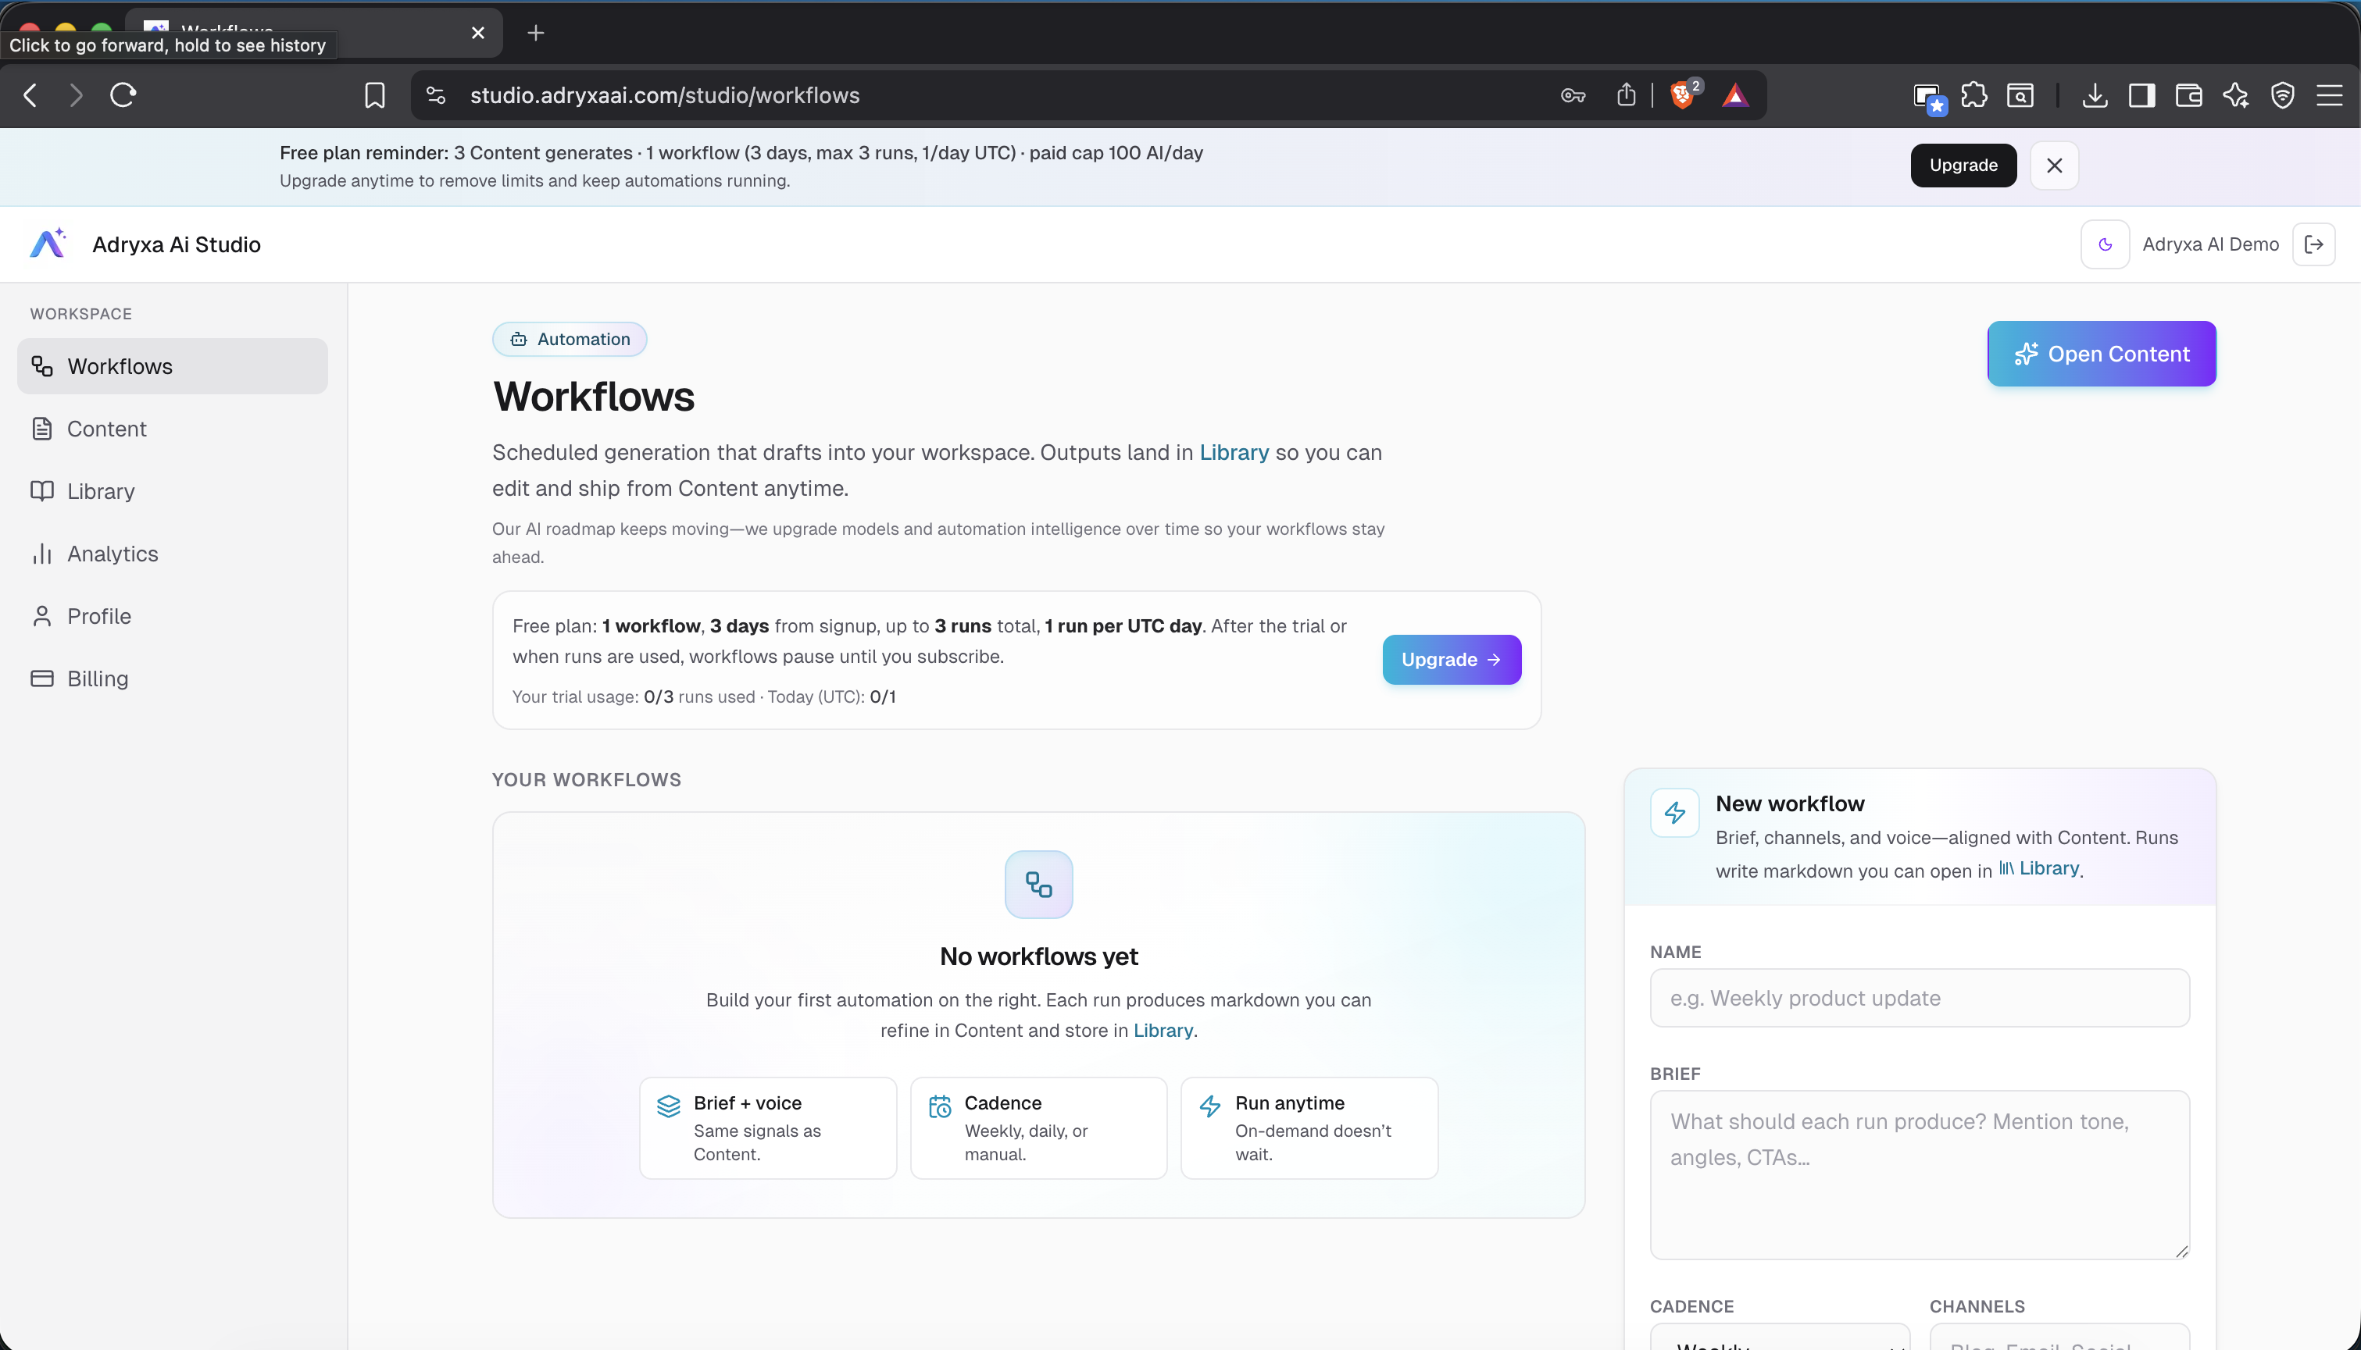Open Brave Rewards triangle icon

tap(1736, 95)
